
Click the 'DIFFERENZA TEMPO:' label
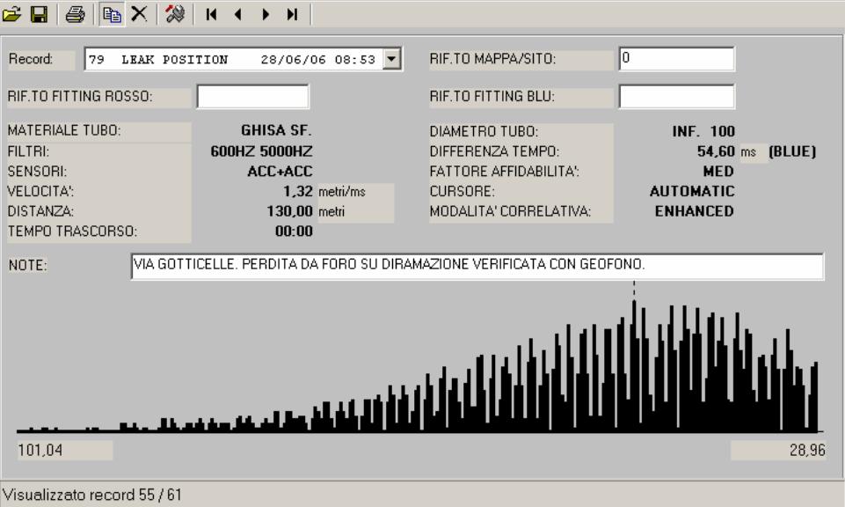point(494,151)
